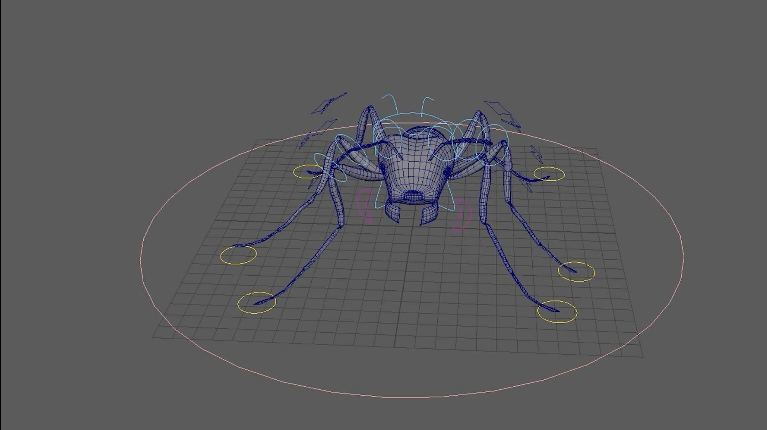Select the rear-left yellow foot control circle
Screen dimensions: 767x430
(x=257, y=304)
